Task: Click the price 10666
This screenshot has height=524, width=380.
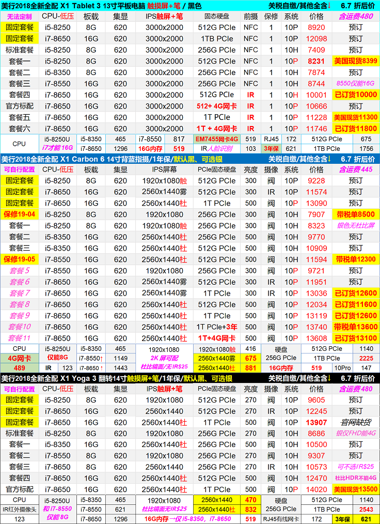Action: point(316,106)
